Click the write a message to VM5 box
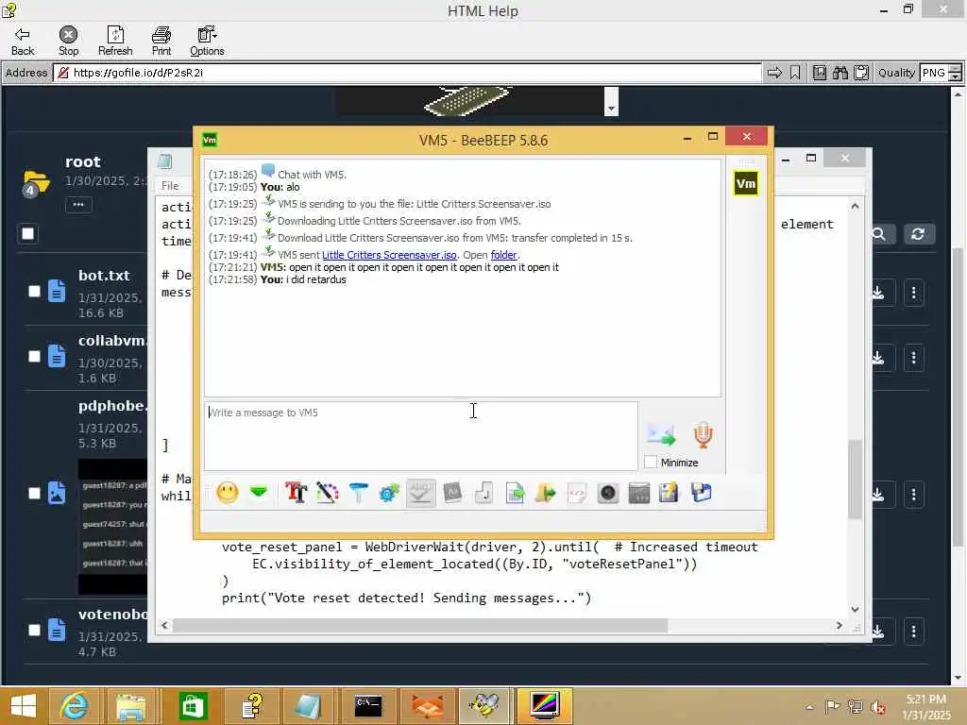 (420, 436)
